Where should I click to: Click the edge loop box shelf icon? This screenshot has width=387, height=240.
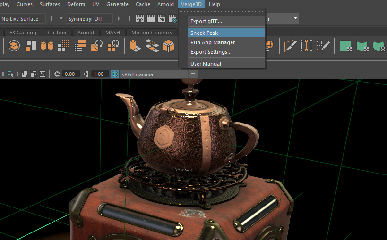[x=306, y=46]
